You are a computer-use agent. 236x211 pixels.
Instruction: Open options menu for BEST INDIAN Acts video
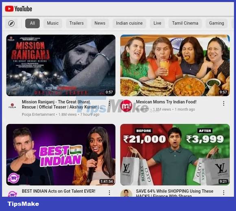click(x=109, y=192)
